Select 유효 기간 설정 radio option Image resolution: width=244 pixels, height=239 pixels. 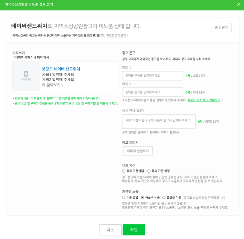pyautogui.click(x=149, y=171)
